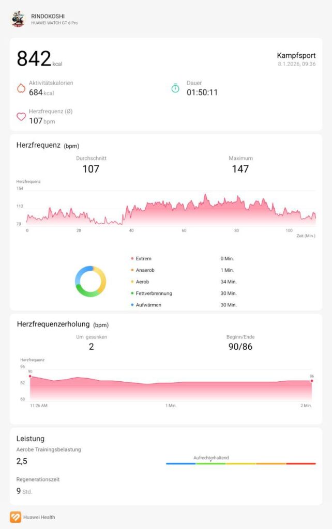Select the yellow Aerob legend dot
The image size is (332, 529).
point(132,282)
